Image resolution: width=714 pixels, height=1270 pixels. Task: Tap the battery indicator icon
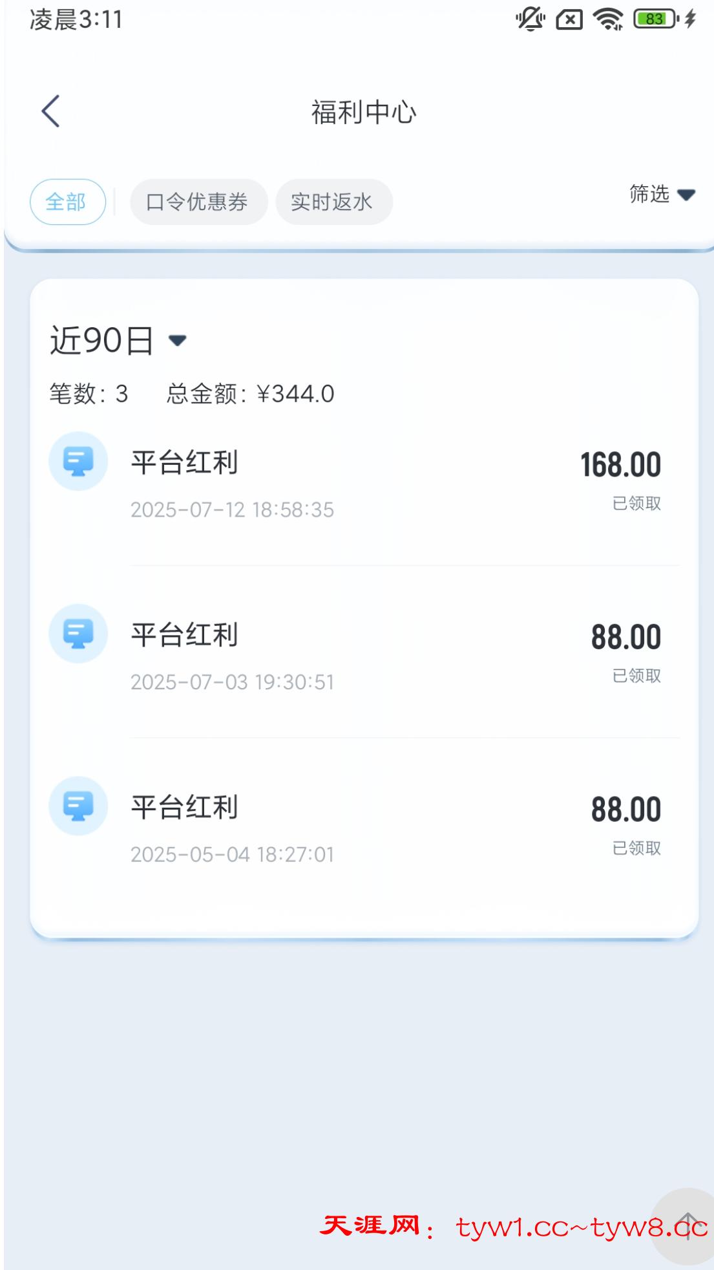(x=655, y=19)
